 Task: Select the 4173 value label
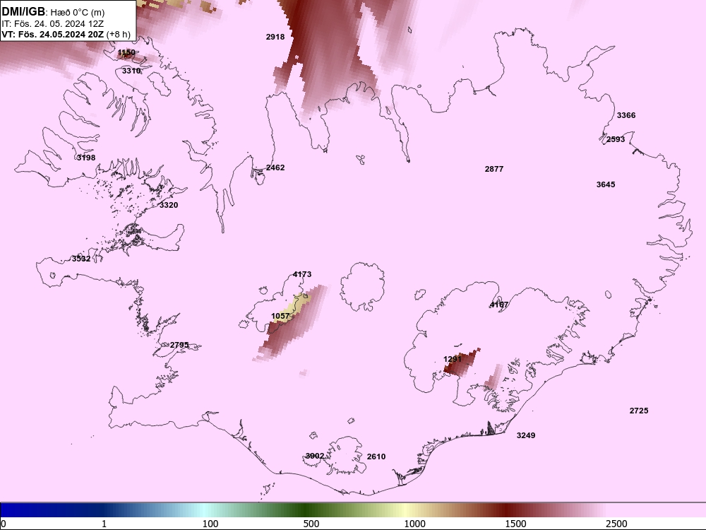click(x=301, y=274)
